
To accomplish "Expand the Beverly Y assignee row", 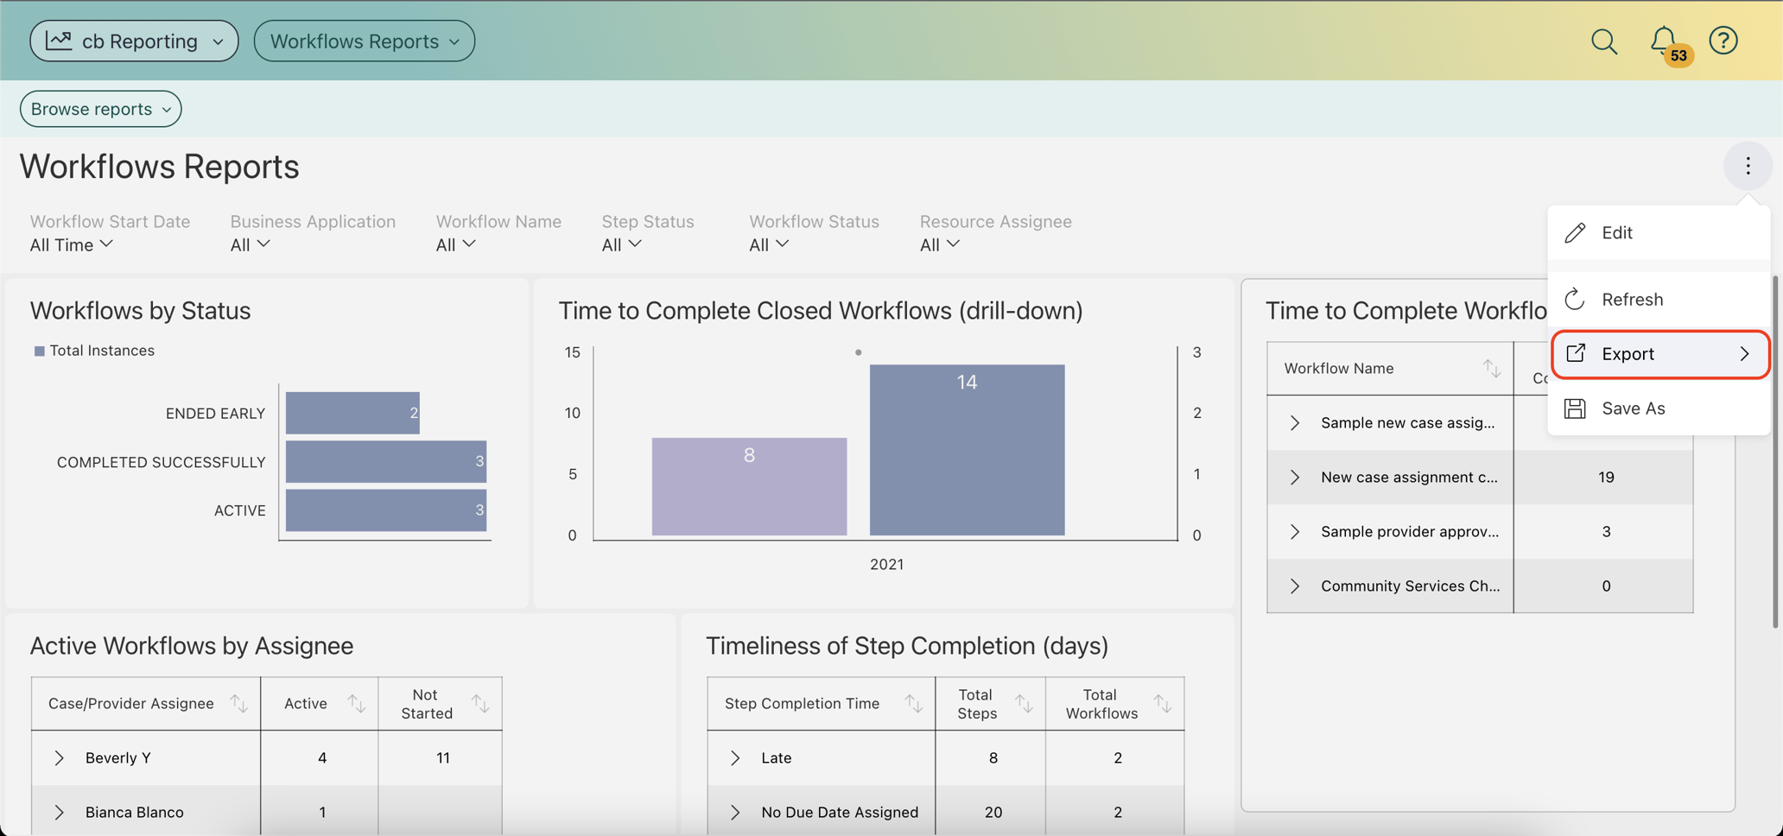I will [x=59, y=757].
